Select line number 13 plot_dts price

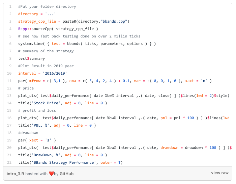click(9, 96)
